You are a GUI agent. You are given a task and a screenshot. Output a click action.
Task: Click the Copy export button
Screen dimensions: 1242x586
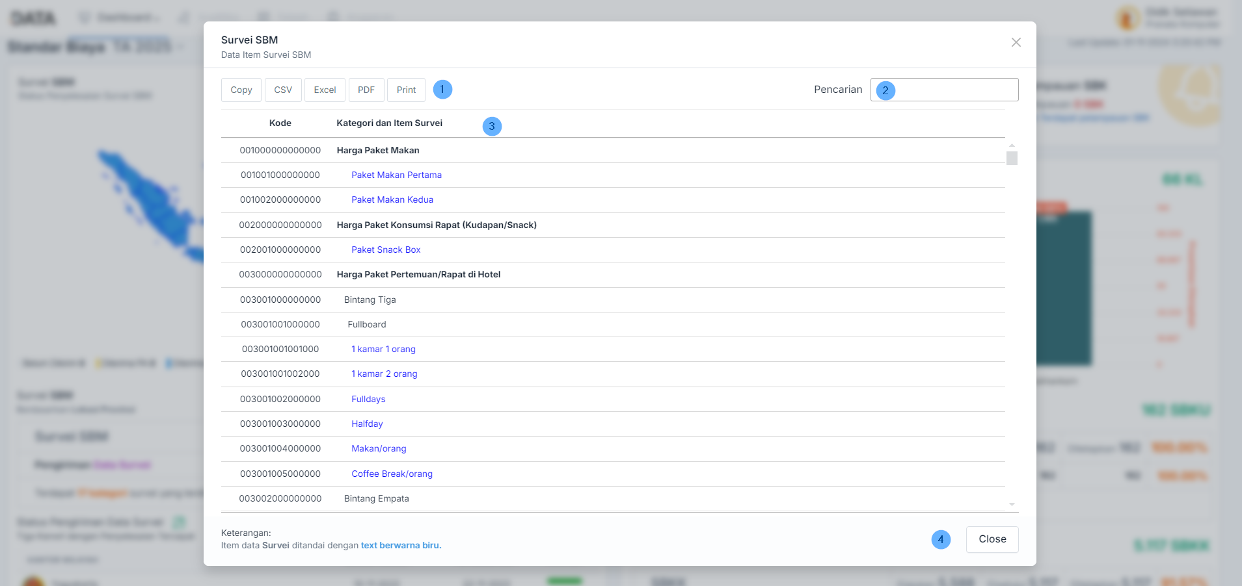pyautogui.click(x=241, y=90)
